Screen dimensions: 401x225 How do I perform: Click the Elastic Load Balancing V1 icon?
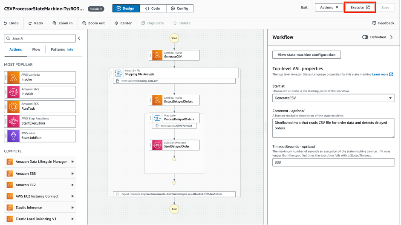pyautogui.click(x=10, y=219)
